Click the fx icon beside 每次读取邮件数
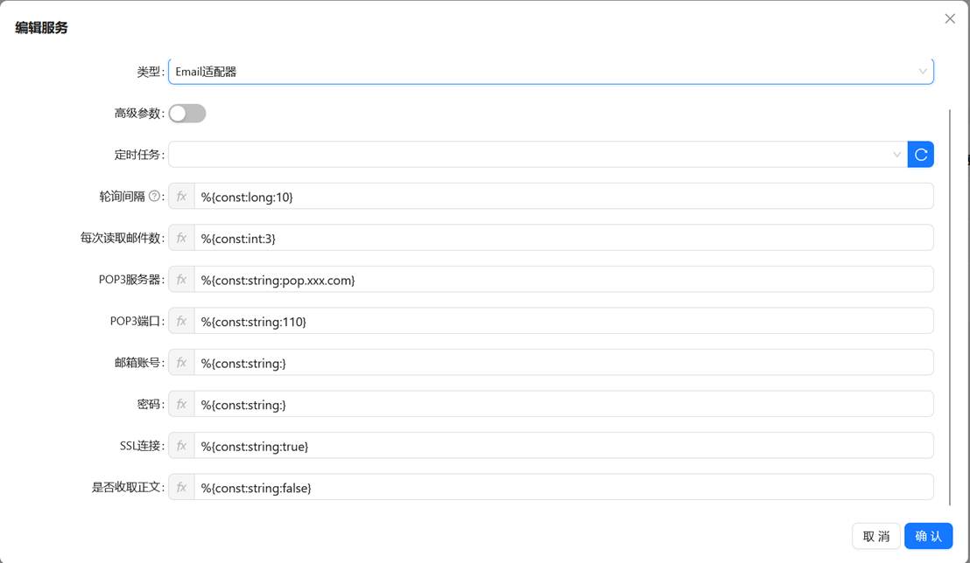Image resolution: width=970 pixels, height=563 pixels. [181, 238]
